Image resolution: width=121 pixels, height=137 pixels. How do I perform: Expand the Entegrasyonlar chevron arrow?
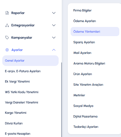click(x=54, y=25)
